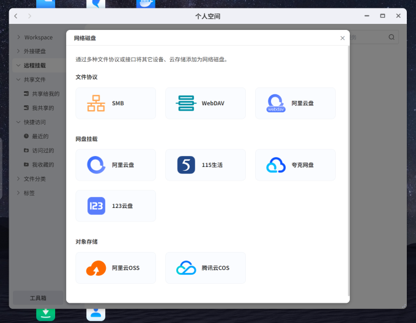Screen dimensions: 416x323
Task: Open 文件分类 in the sidebar
Action: click(35, 179)
